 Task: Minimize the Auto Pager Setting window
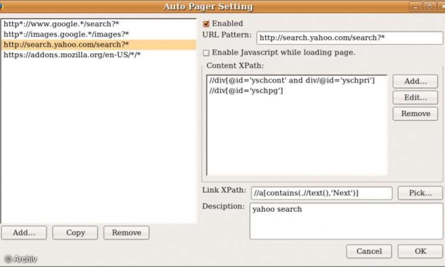pos(416,7)
